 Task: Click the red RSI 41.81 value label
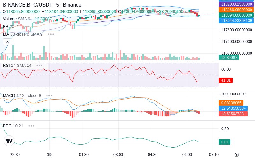click(226, 80)
